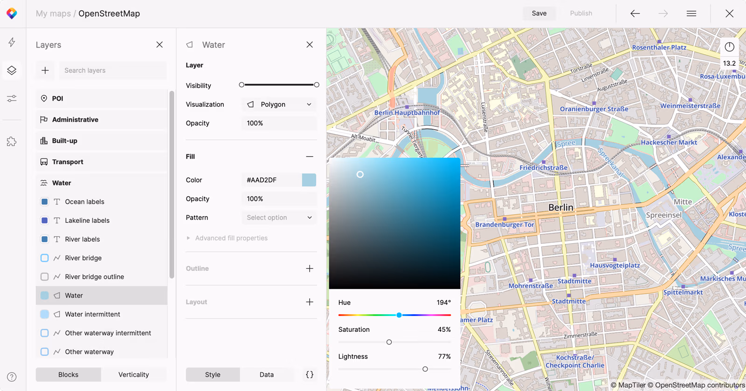Click the Hue slider handle
The height and width of the screenshot is (391, 746).
click(399, 315)
